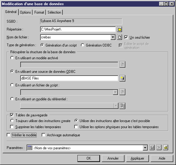The width and height of the screenshot is (176, 165).
Task: Click the ODBC data source connect icon
Action: (x=122, y=78)
